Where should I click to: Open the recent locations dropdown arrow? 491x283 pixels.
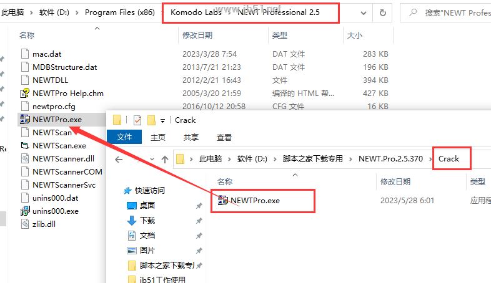click(x=152, y=160)
